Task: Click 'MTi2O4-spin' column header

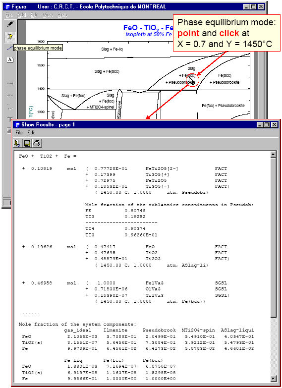Action: [198, 331]
